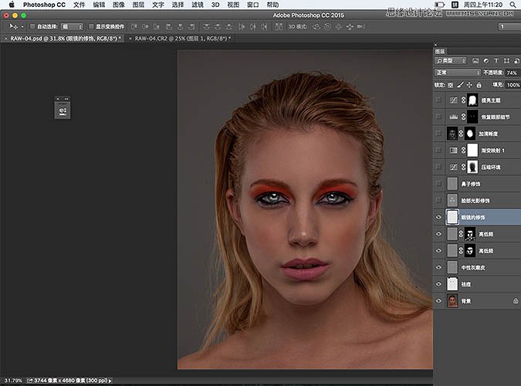Open the Apple menu

(12, 5)
